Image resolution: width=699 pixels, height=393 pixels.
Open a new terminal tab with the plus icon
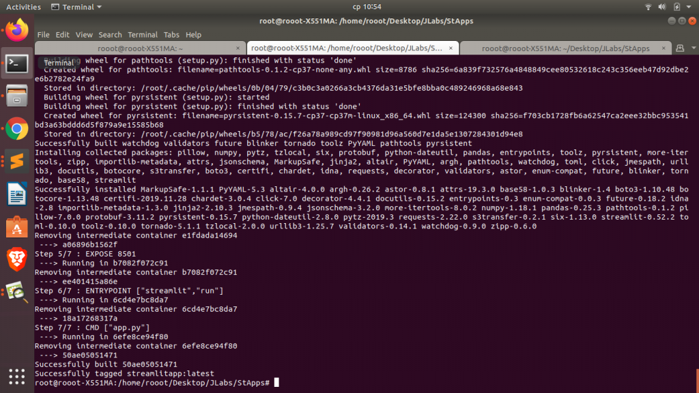[x=680, y=48]
